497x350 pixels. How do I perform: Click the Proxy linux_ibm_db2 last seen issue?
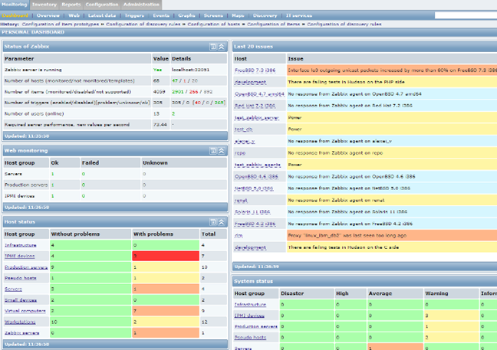point(347,236)
